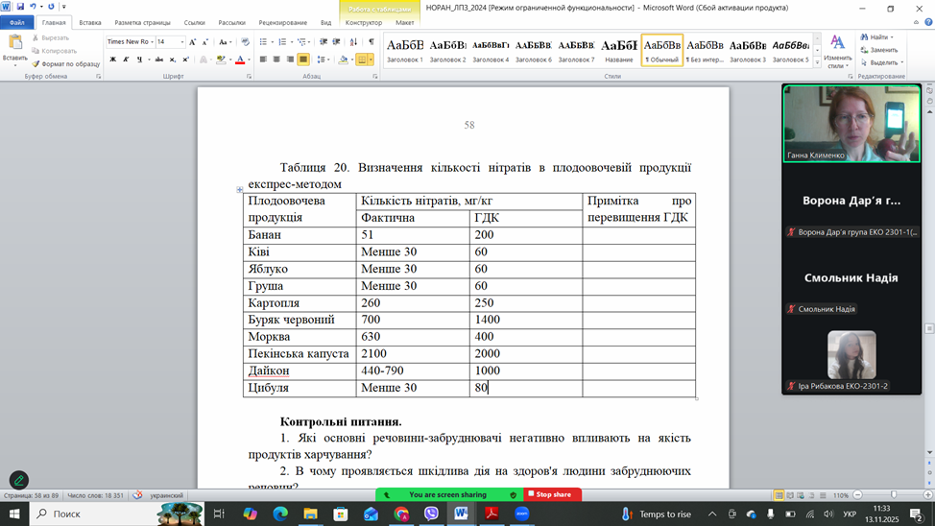
Task: Toggle italic formatting (К) in the ribbon
Action: point(127,60)
